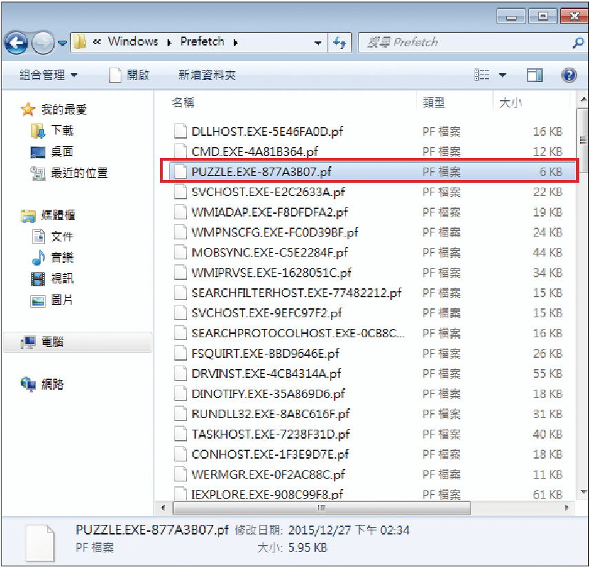Select Prefetch in the address breadcrumb

click(203, 41)
